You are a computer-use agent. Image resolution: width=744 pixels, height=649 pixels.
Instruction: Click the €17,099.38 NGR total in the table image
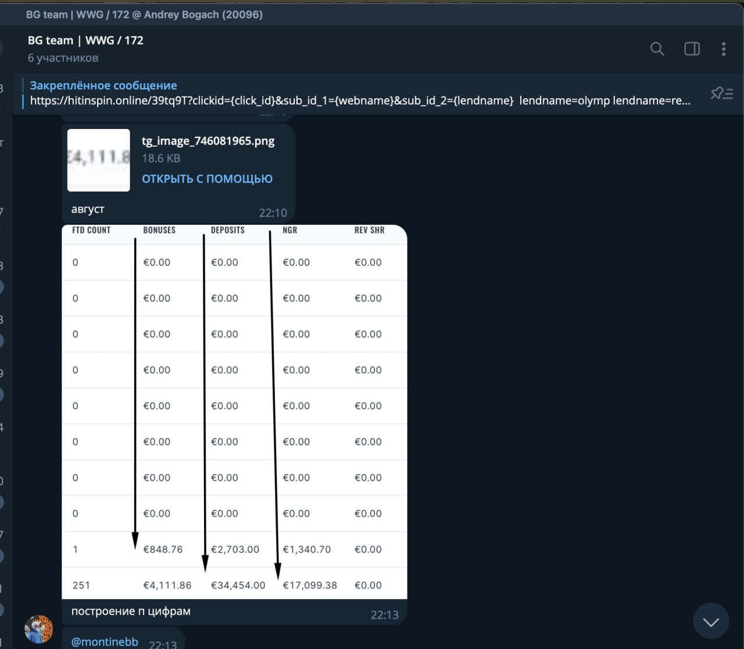(x=310, y=585)
